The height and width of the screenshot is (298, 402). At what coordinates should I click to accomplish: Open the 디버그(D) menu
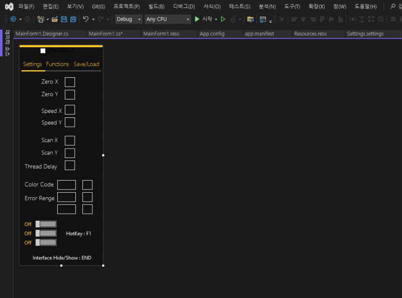coord(184,7)
